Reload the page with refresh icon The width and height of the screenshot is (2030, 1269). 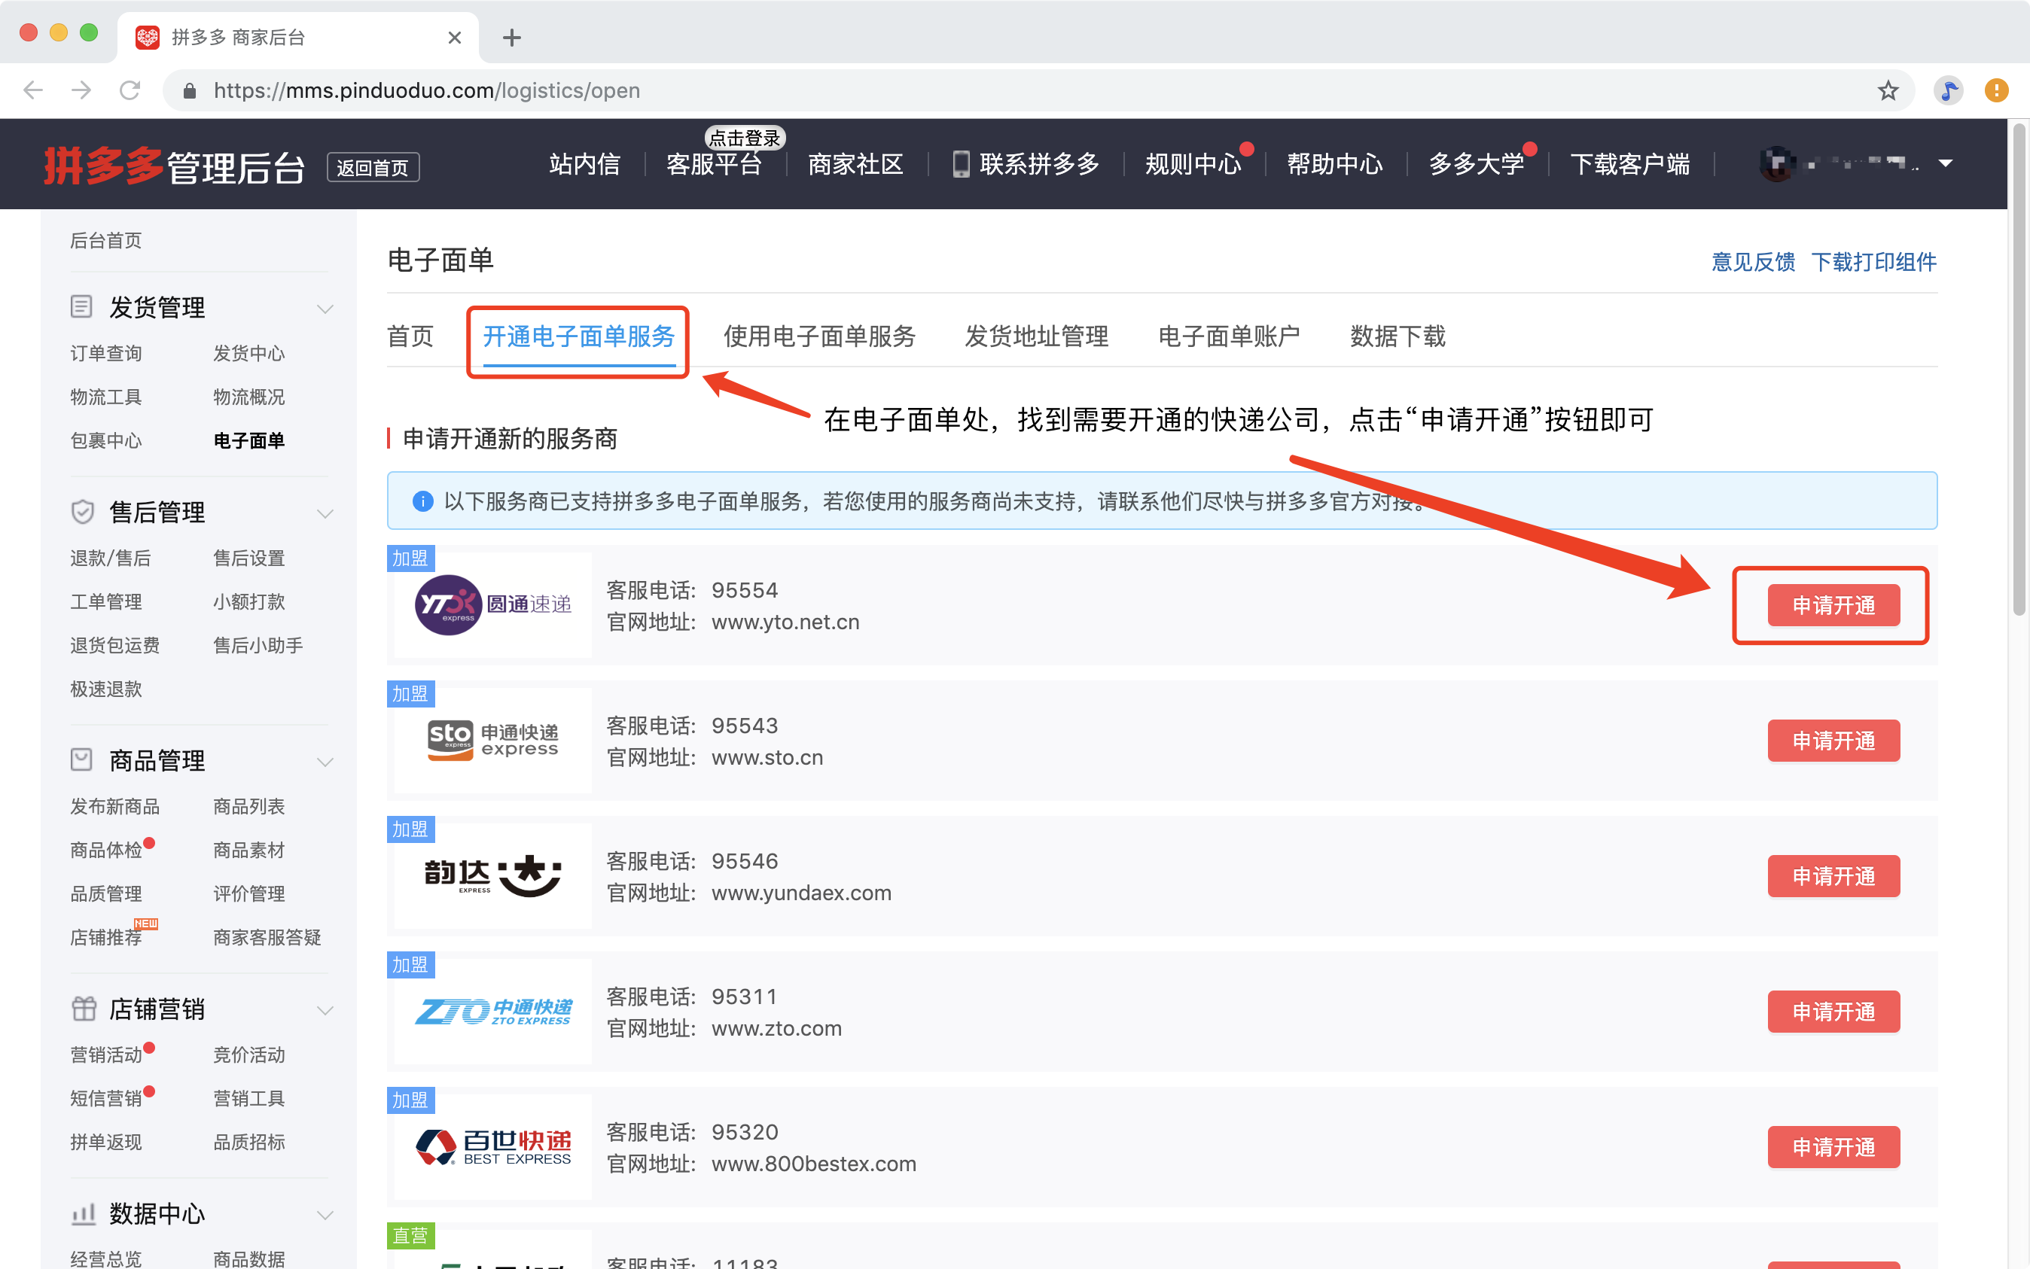pos(130,90)
